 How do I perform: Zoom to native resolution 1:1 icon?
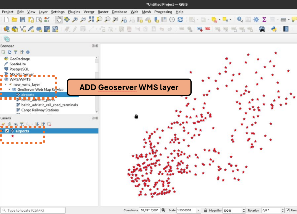coord(116,19)
